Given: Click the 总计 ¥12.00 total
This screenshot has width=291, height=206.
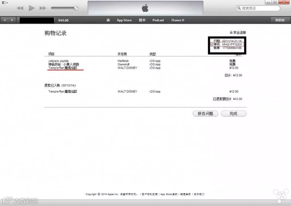Looking at the screenshot, I should [233, 75].
